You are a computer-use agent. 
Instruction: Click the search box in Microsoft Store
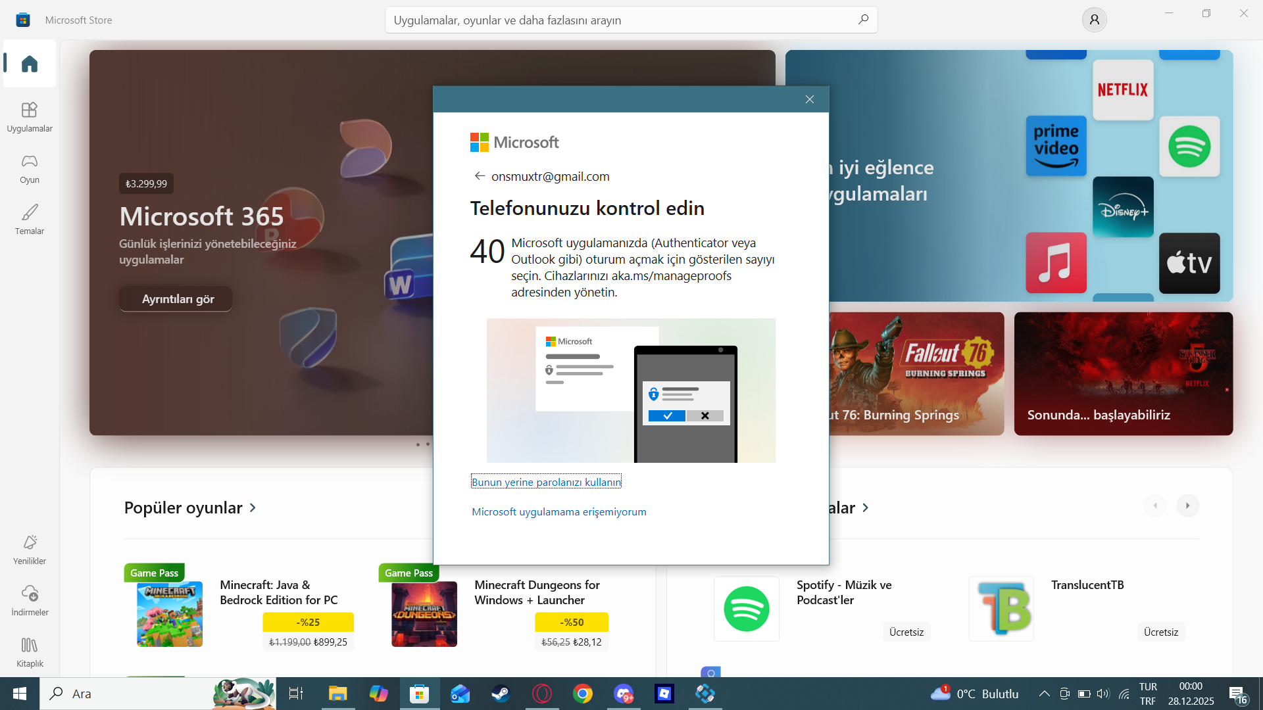coord(631,20)
